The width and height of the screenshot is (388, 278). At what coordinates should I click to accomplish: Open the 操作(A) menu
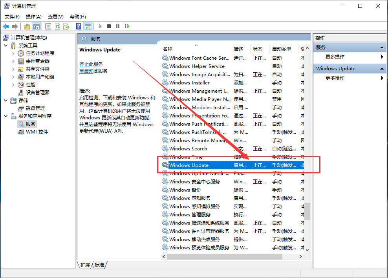(x=33, y=17)
